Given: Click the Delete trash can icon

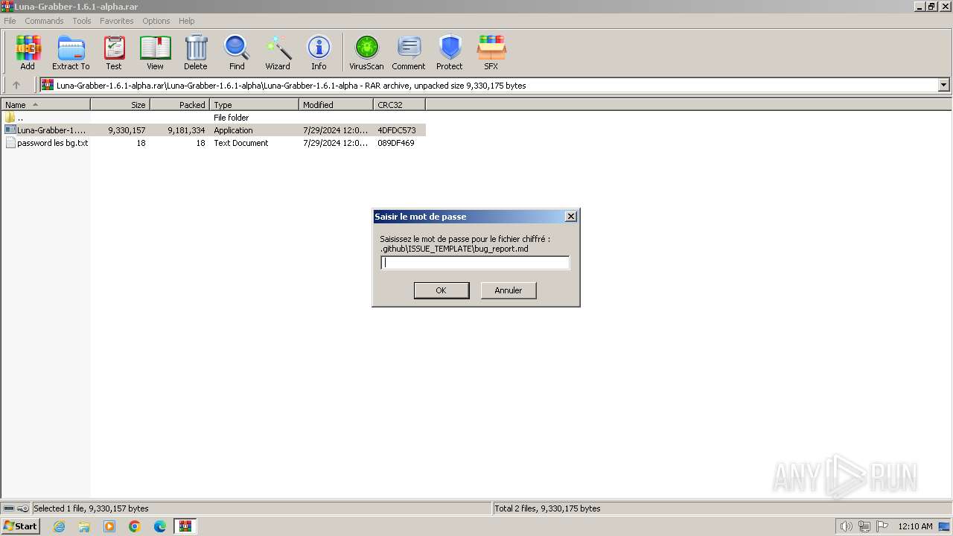Looking at the screenshot, I should click(196, 52).
